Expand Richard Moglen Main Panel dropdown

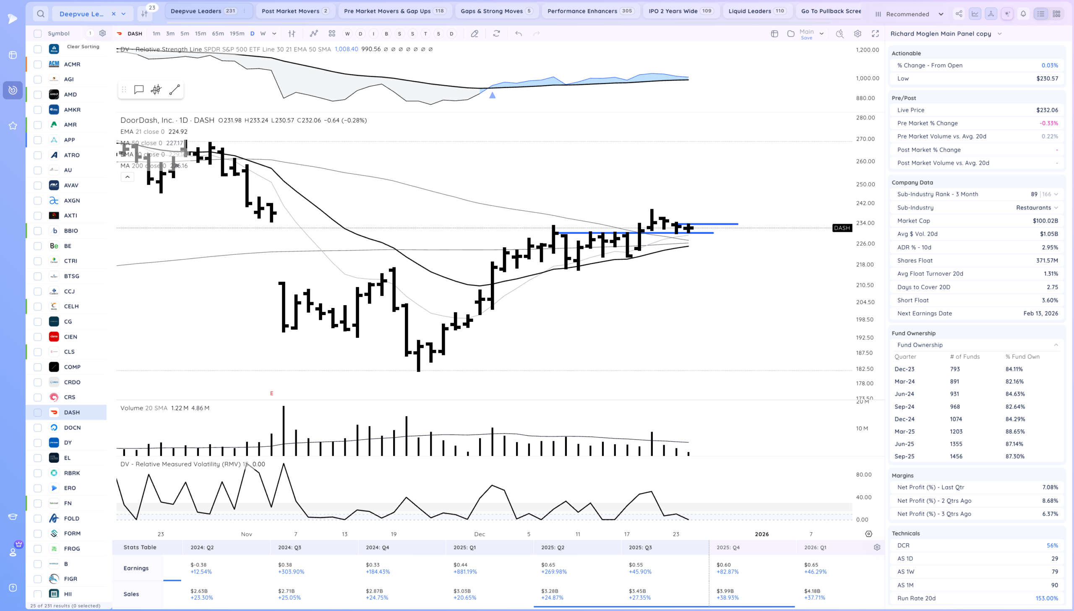pyautogui.click(x=999, y=34)
